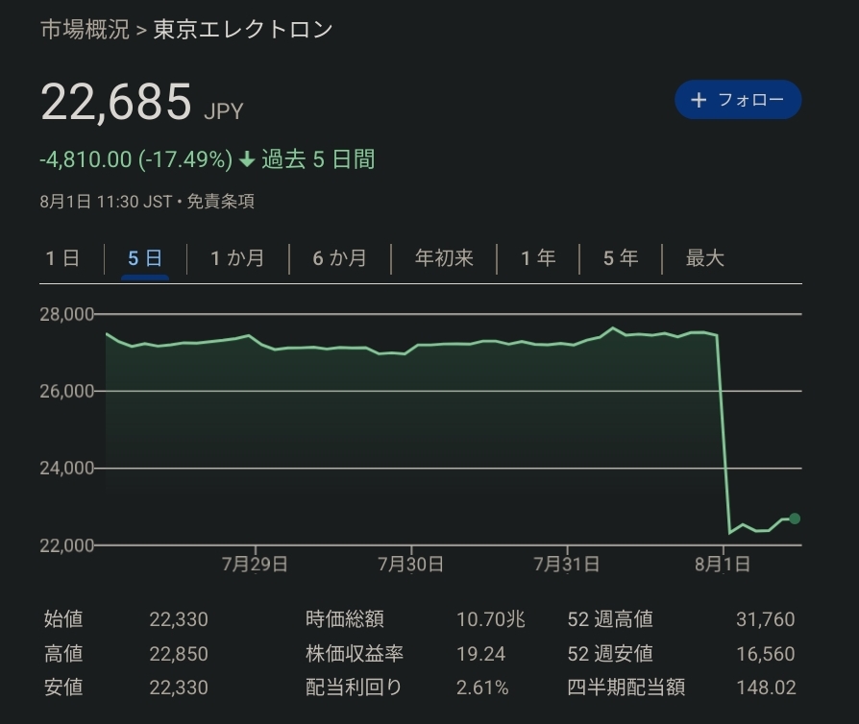Click the 時価総額 value 10.70兆
Screen dimensions: 859x724
[491, 619]
